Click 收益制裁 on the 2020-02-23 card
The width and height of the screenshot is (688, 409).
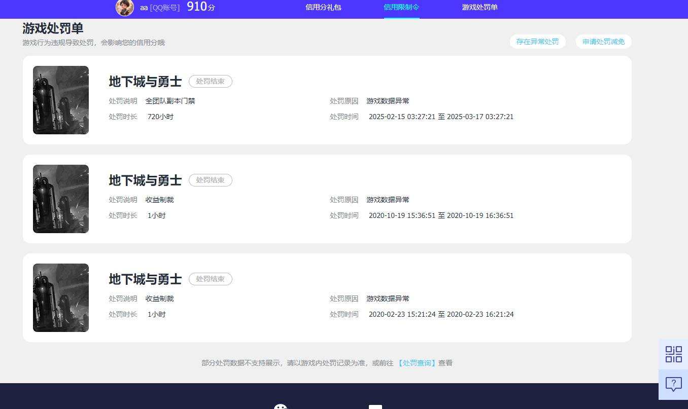[x=160, y=299]
